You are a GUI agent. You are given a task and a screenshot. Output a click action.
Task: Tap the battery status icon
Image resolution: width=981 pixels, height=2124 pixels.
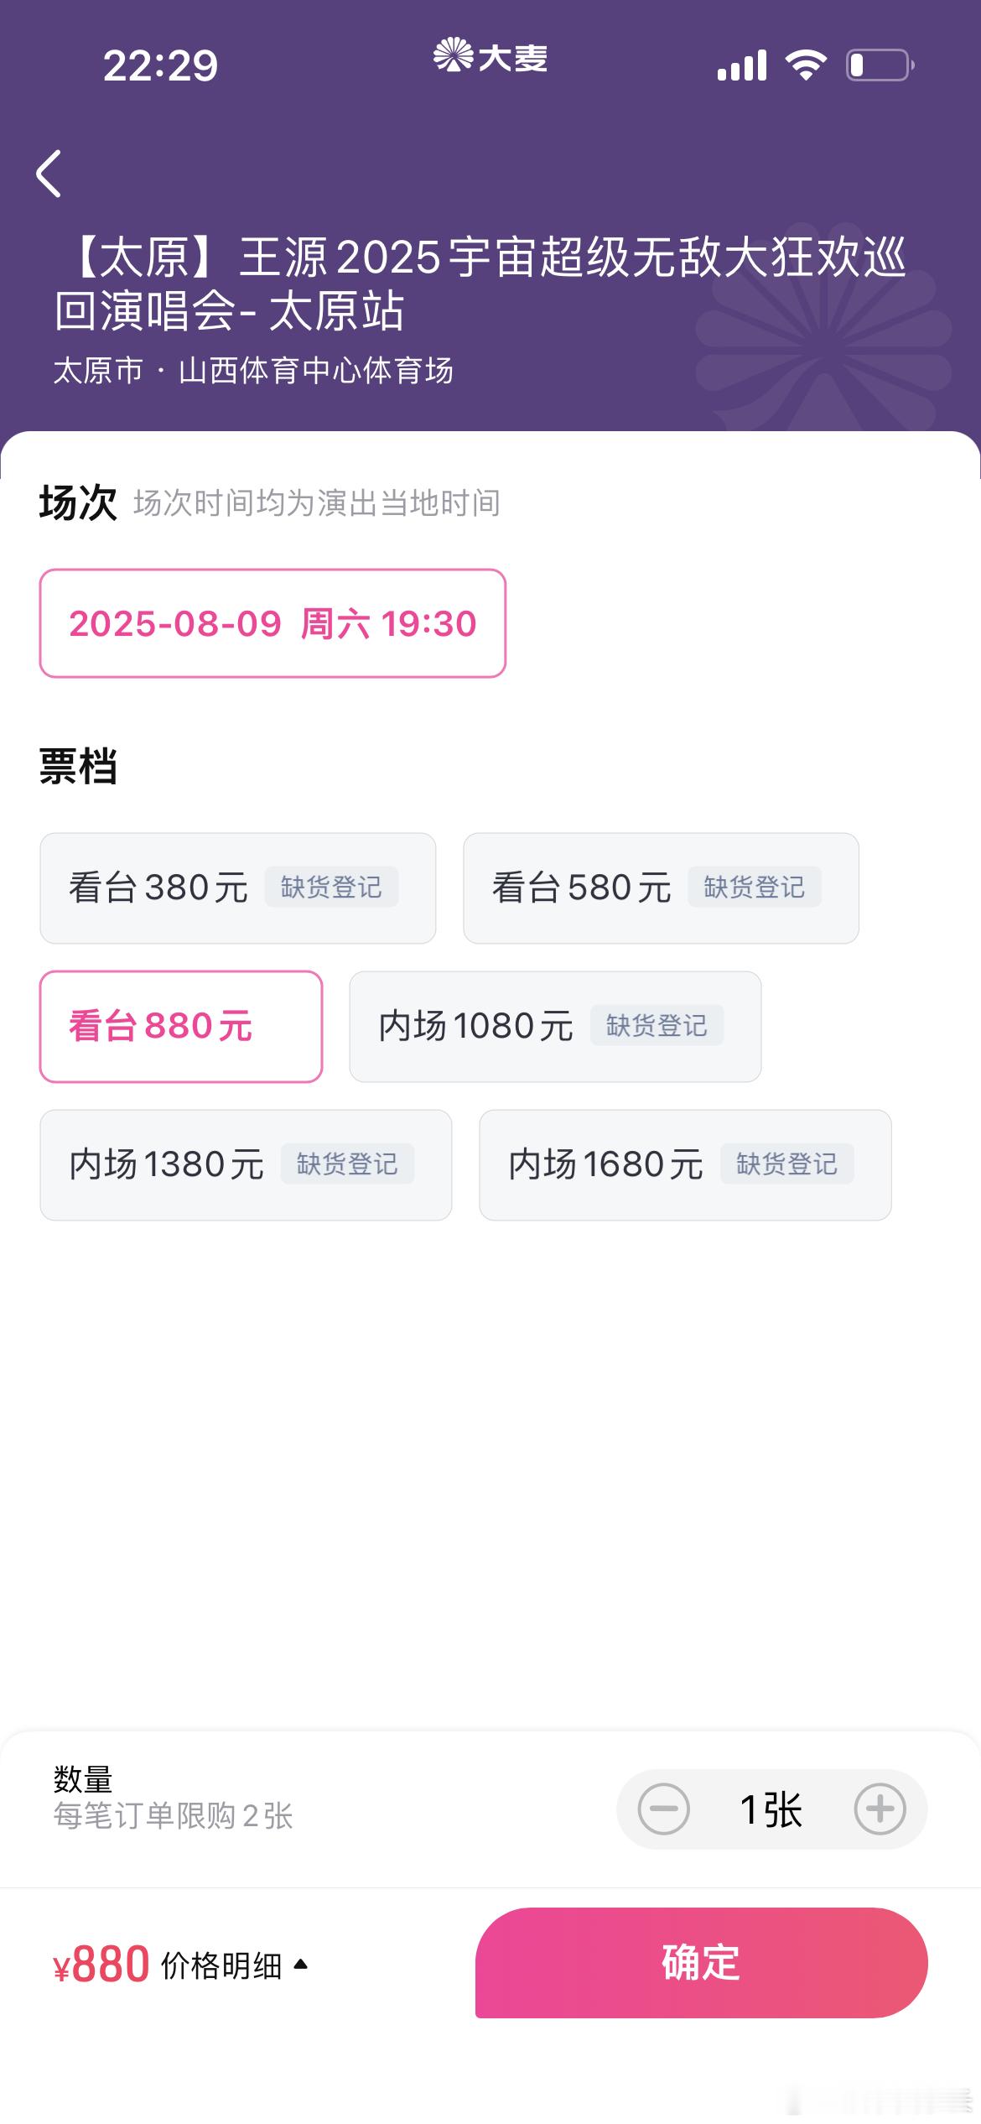click(880, 65)
